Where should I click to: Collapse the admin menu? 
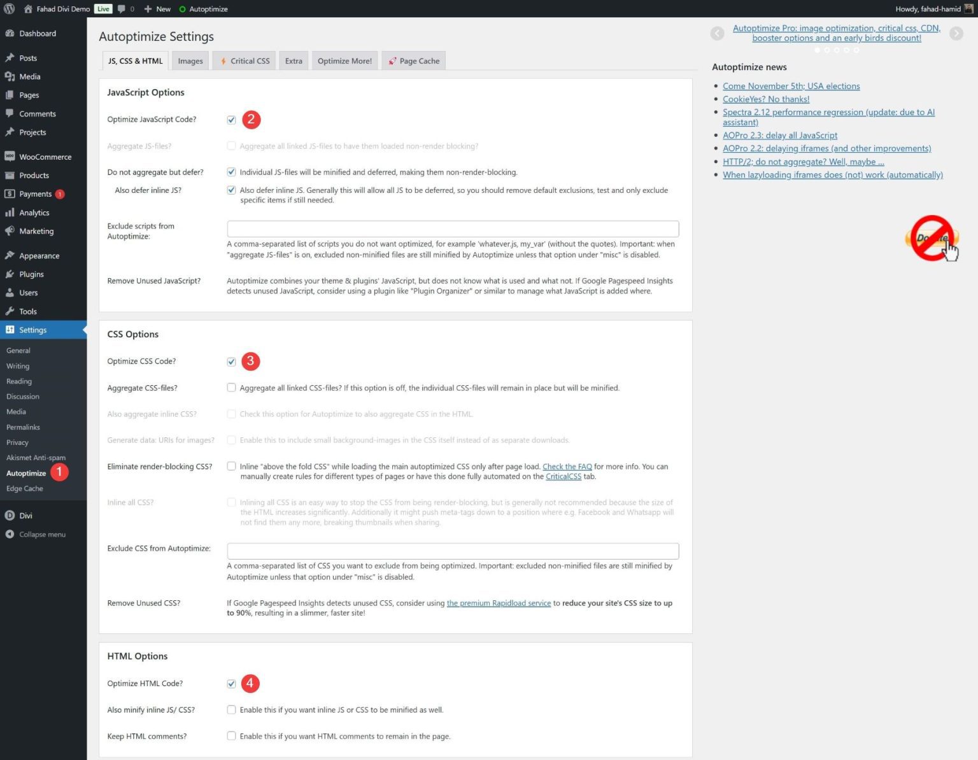(x=10, y=534)
